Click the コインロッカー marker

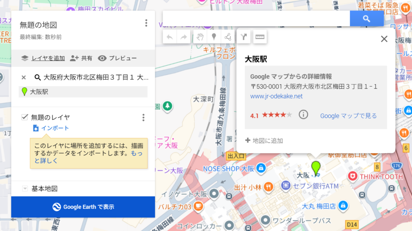tap(229, 225)
